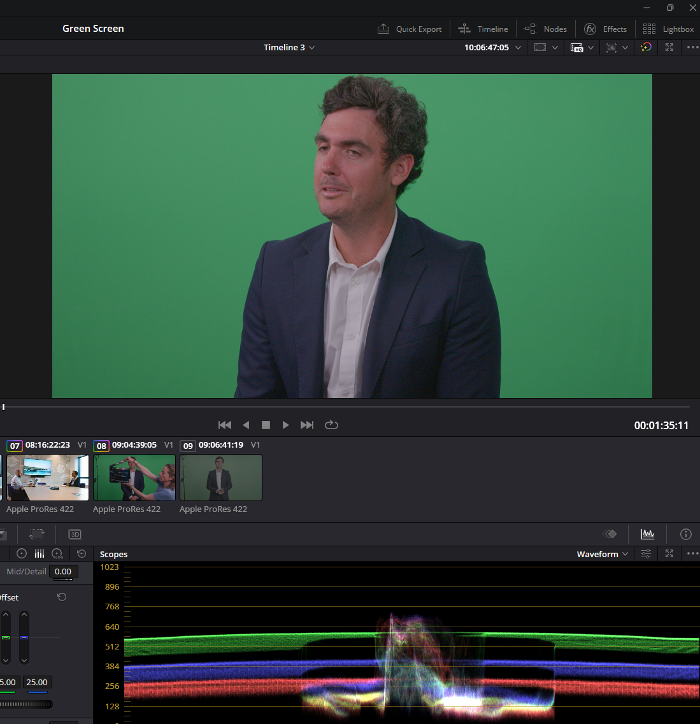Viewport: 700px width, 724px height.
Task: Toggle the Nodes editor panel
Action: tap(546, 29)
